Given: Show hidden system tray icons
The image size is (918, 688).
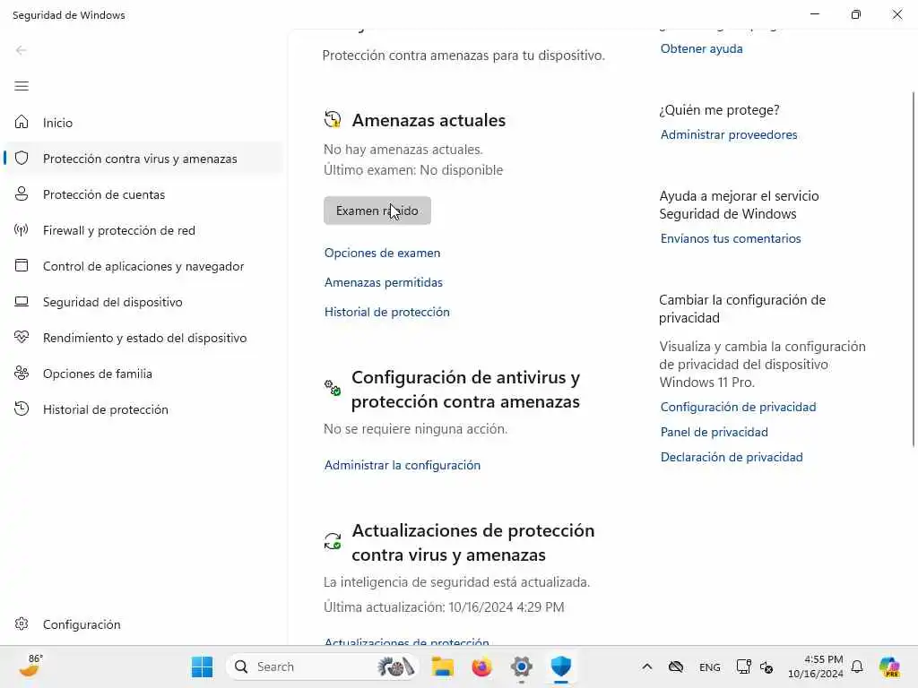Looking at the screenshot, I should coord(647,666).
